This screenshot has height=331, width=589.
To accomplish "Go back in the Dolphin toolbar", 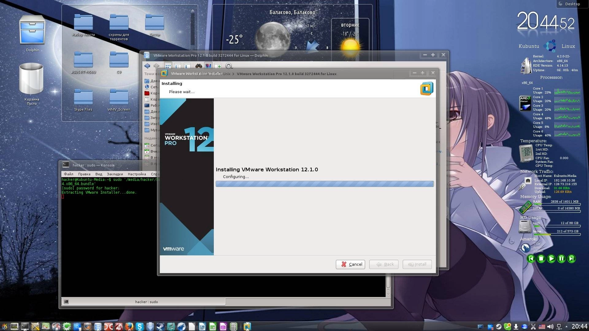I will pyautogui.click(x=147, y=66).
